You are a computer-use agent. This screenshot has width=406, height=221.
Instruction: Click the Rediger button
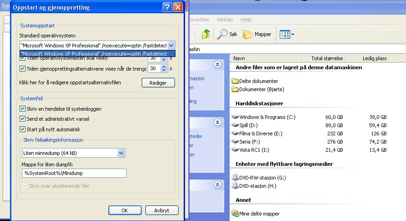[x=158, y=83]
